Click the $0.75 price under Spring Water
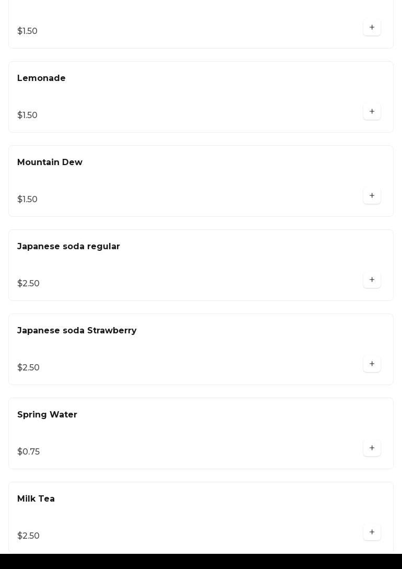The height and width of the screenshot is (569, 402). (x=28, y=452)
